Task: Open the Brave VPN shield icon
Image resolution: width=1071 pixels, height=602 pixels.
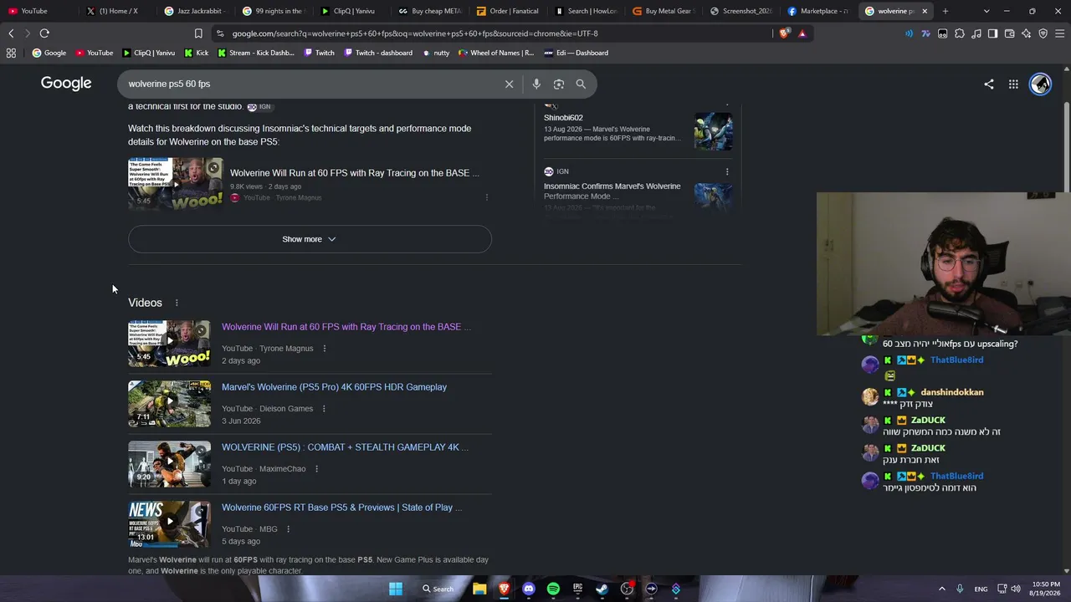Action: 1043,33
